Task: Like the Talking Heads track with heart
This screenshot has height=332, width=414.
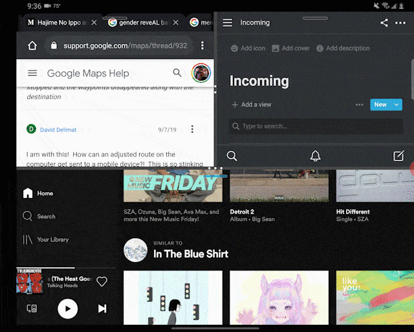Action: (102, 282)
